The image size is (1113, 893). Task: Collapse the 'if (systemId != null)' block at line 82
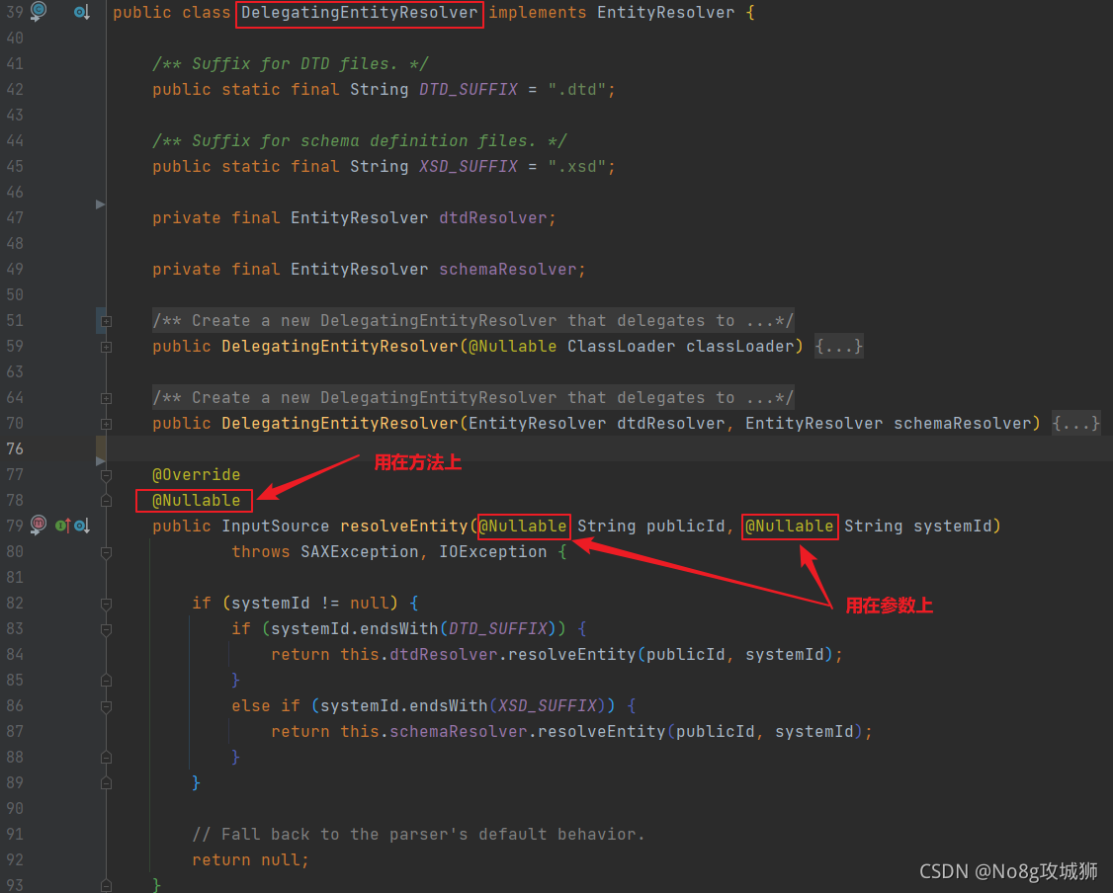coord(106,604)
